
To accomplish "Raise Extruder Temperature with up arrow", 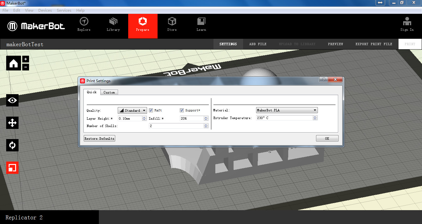I will click(315, 117).
